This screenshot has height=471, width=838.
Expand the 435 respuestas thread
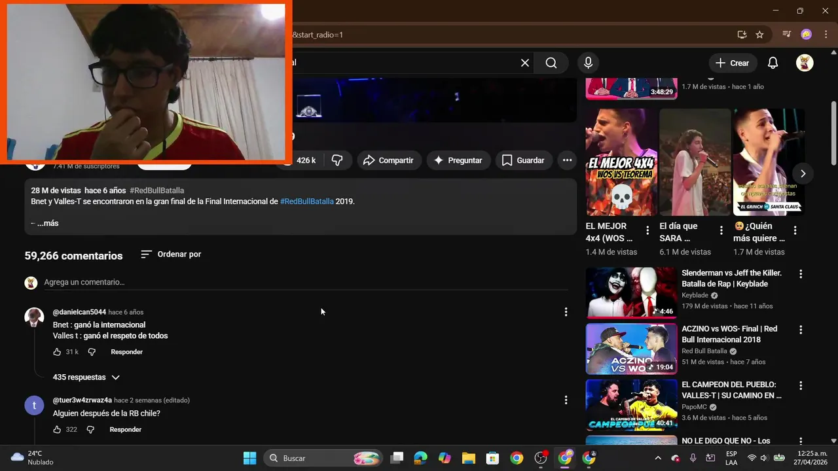[x=86, y=377]
